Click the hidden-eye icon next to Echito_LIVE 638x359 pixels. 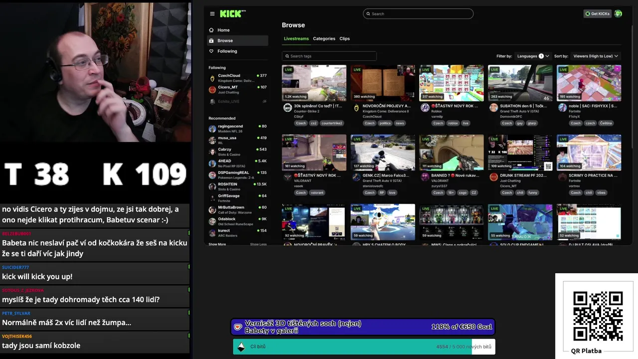(265, 101)
